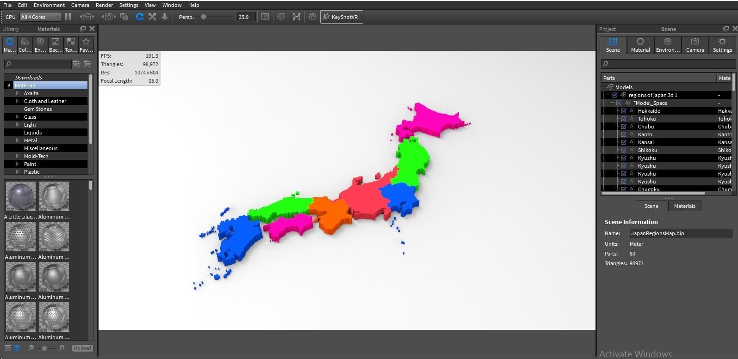This screenshot has width=738, height=359.
Task: Uncheck the Hakkaido part checkbox
Action: pyautogui.click(x=623, y=111)
